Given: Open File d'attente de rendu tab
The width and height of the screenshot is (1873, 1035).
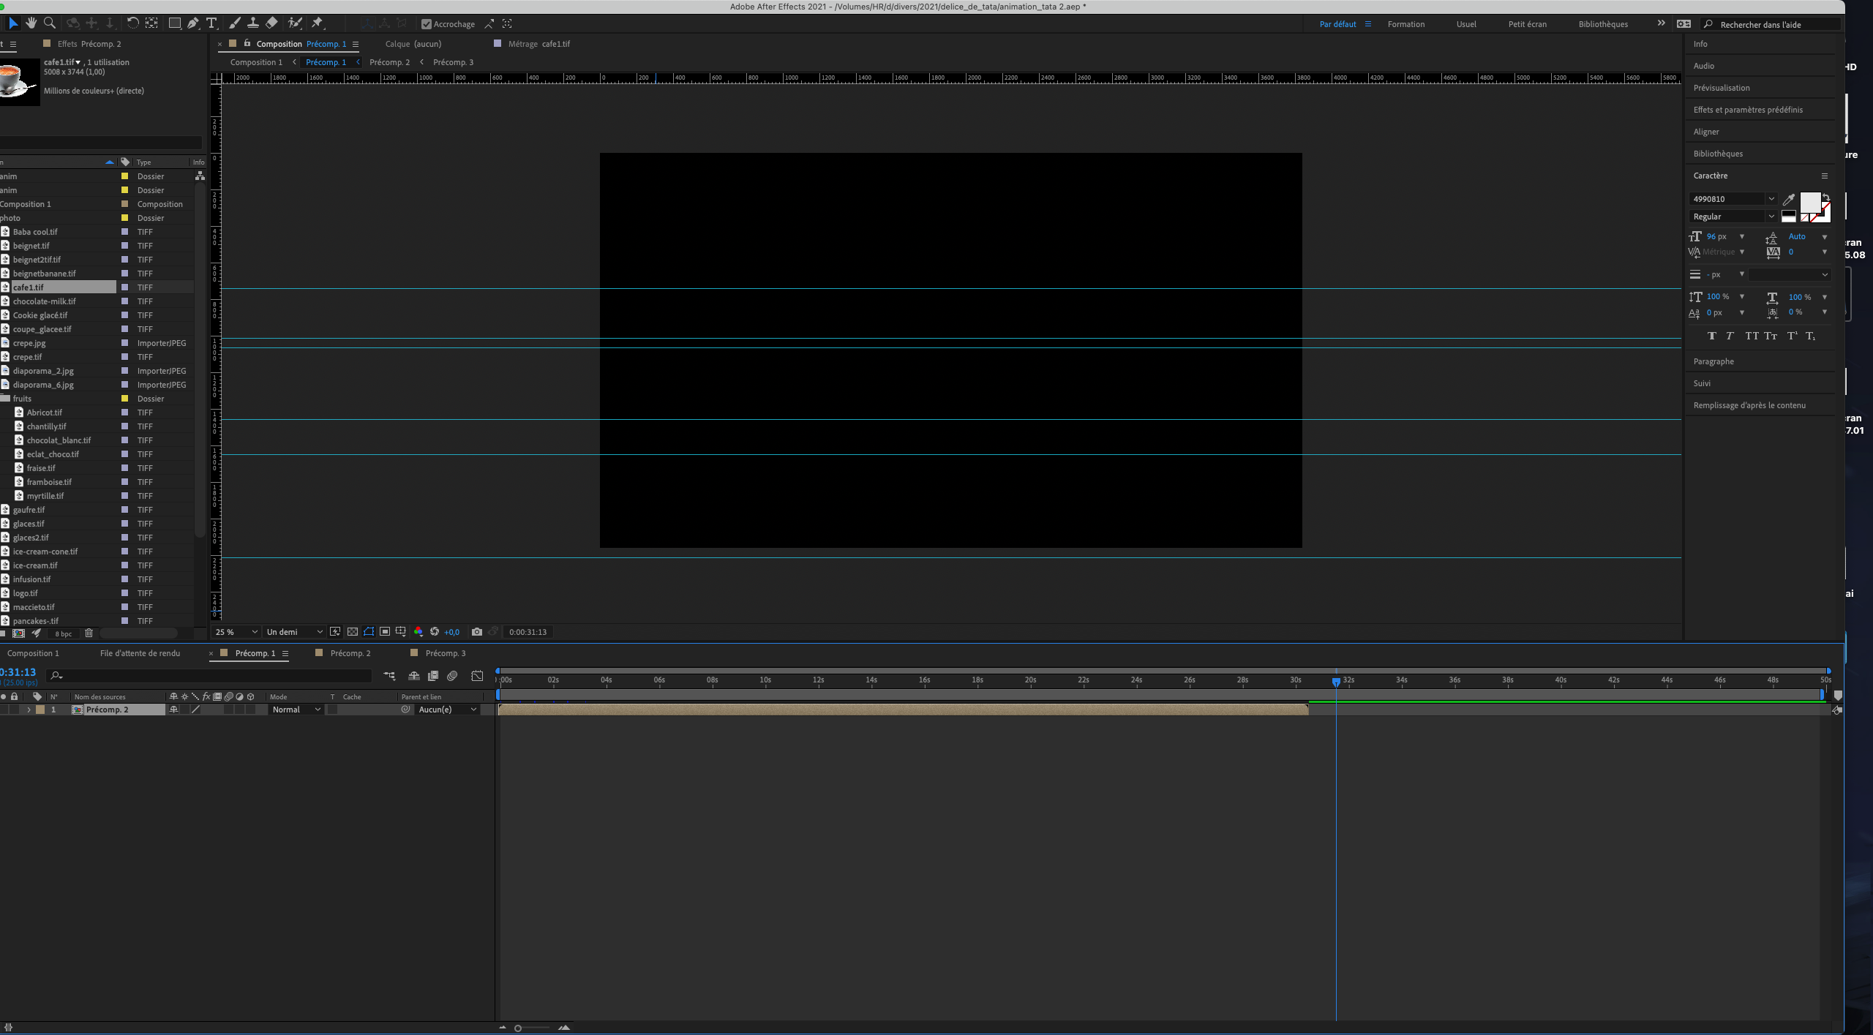Looking at the screenshot, I should coord(140,653).
